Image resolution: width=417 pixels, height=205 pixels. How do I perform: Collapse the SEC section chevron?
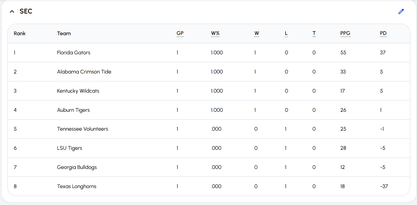12,12
